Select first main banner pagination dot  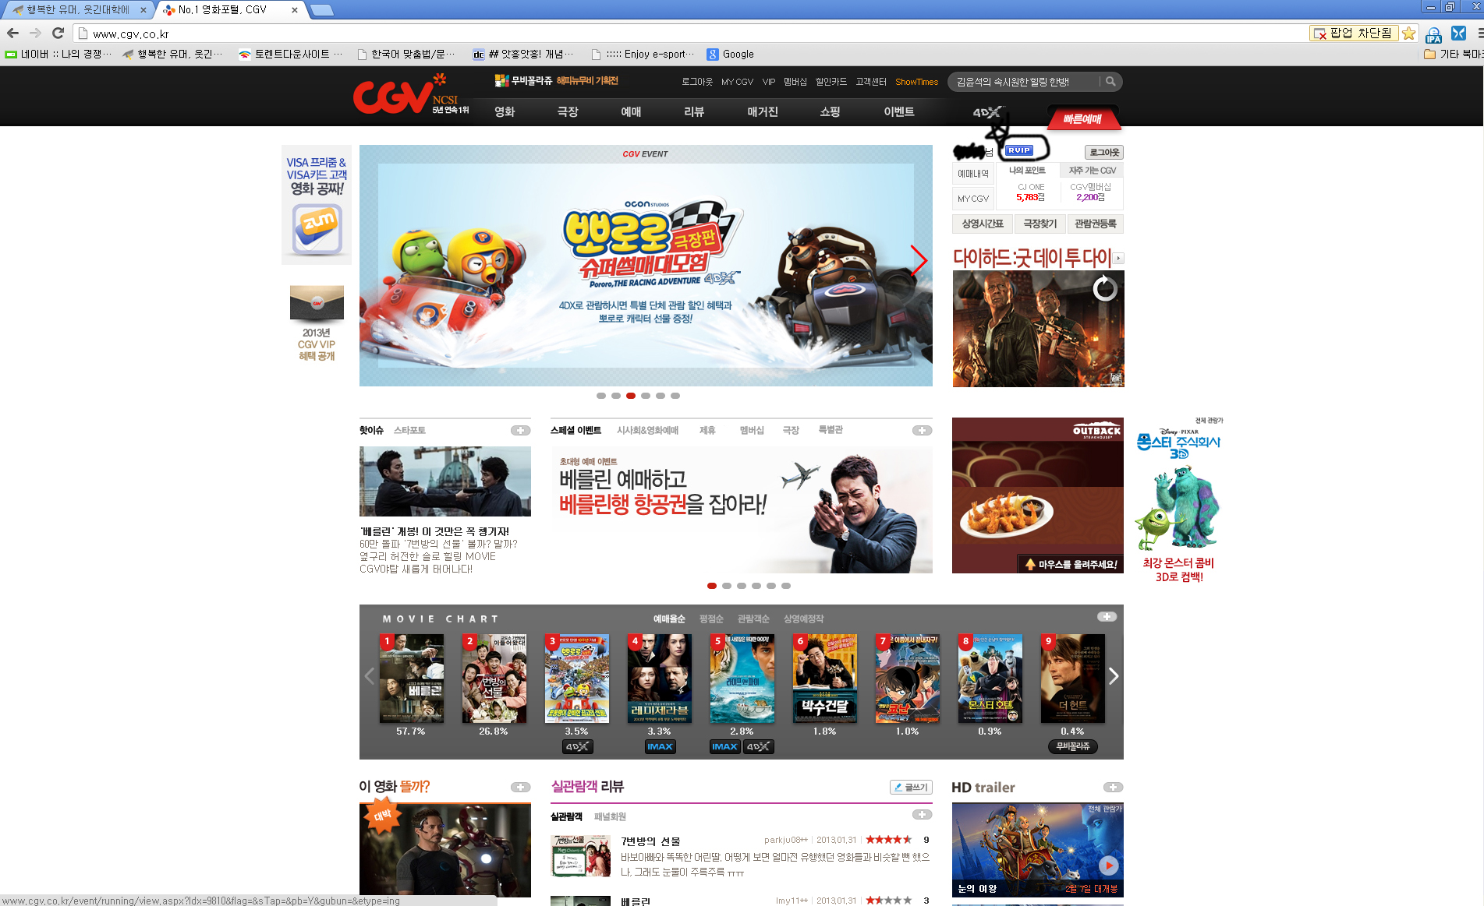(601, 396)
